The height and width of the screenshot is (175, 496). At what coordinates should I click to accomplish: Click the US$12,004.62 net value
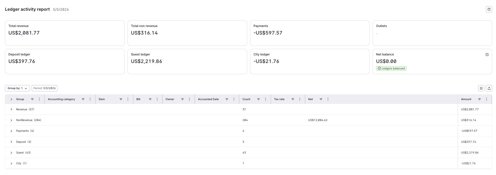point(318,120)
